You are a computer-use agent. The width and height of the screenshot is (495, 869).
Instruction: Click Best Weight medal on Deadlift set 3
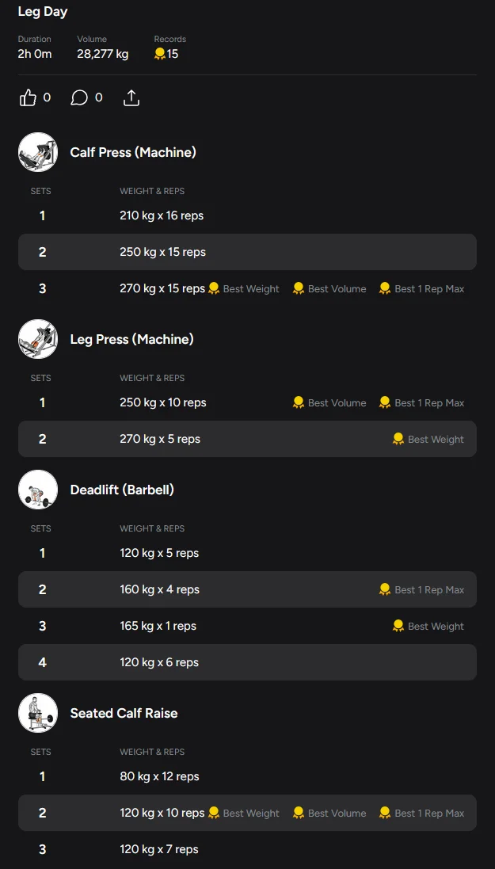pyautogui.click(x=398, y=626)
